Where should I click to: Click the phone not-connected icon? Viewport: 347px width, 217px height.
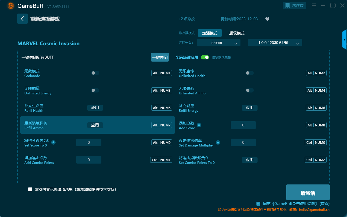(288, 5)
